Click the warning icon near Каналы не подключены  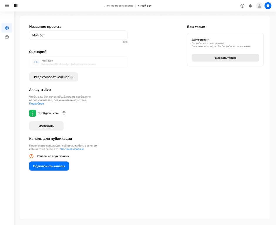pyautogui.click(x=31, y=156)
